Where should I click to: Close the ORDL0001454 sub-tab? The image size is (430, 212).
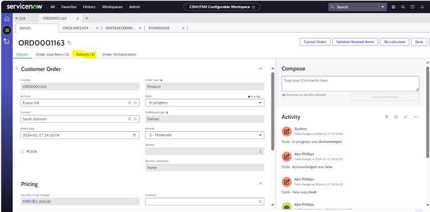(x=97, y=28)
